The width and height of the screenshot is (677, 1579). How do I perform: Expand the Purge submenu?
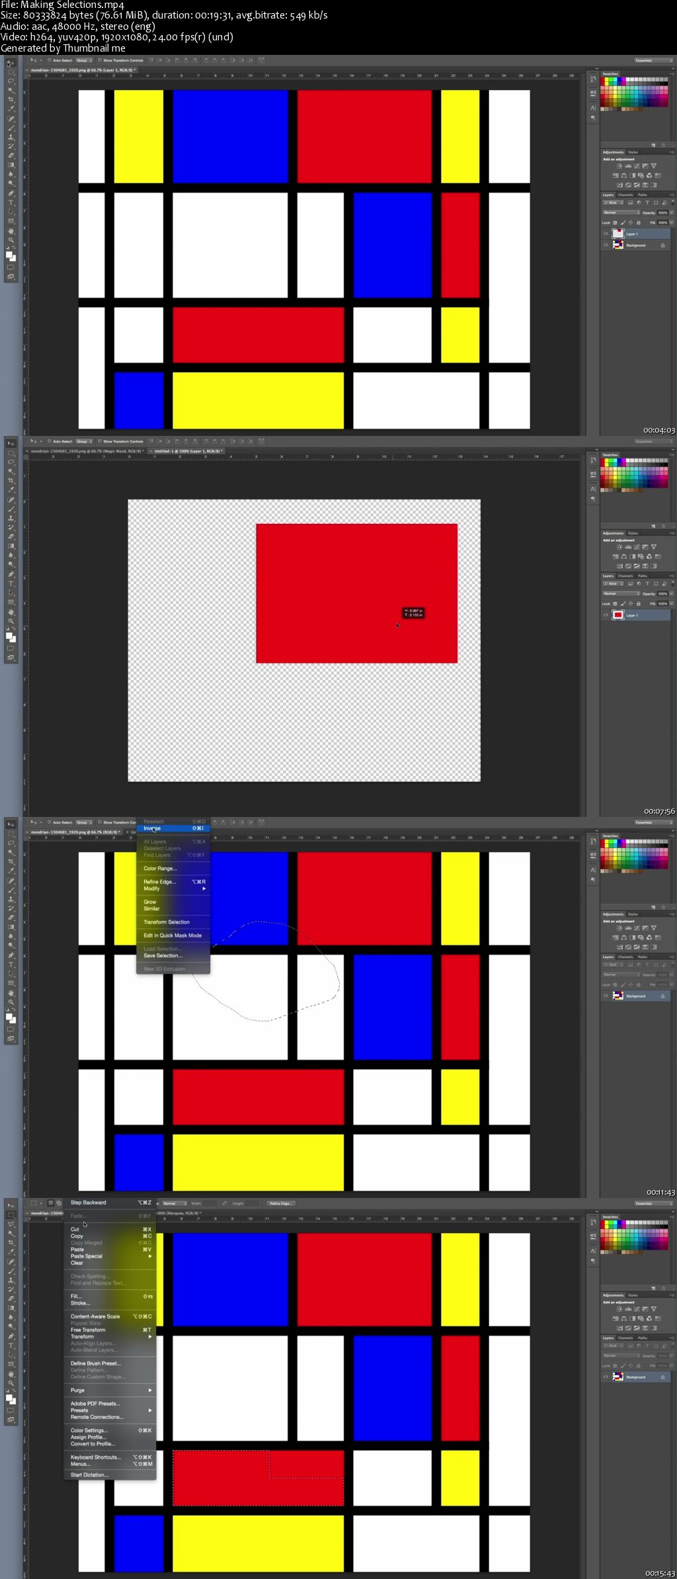[x=110, y=1390]
